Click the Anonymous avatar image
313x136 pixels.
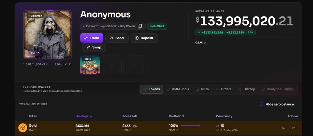(x=48, y=35)
